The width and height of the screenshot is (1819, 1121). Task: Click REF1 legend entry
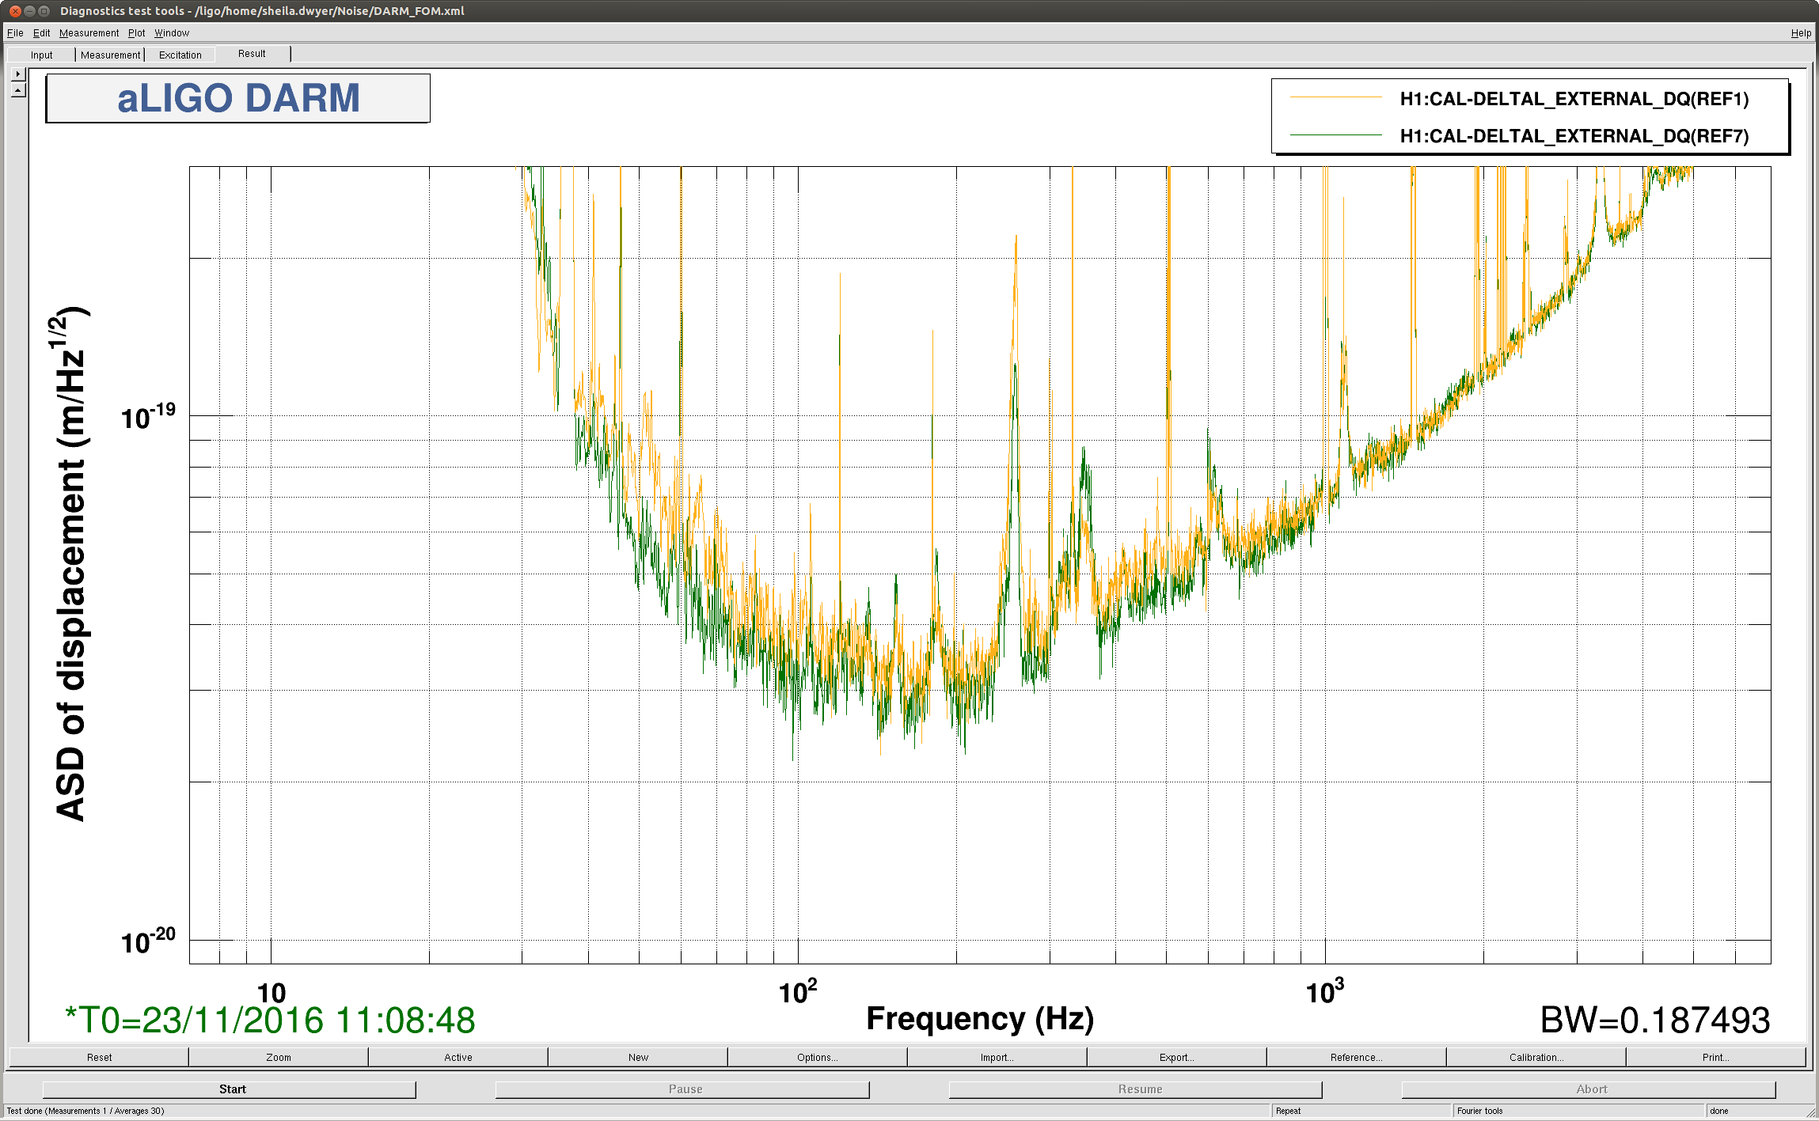(1574, 99)
